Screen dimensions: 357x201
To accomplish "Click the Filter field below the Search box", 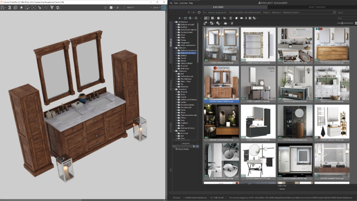I will click(347, 18).
